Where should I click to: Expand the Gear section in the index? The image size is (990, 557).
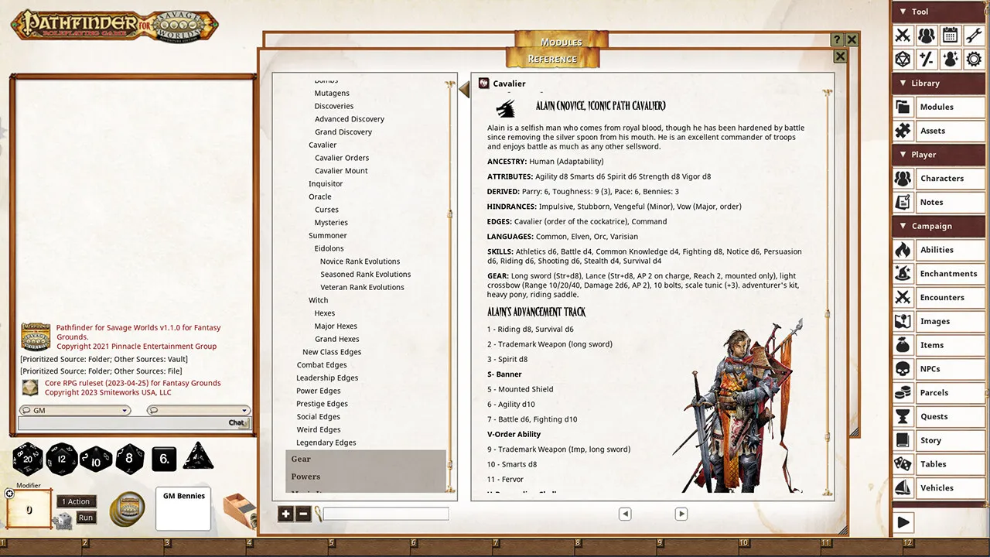(366, 459)
